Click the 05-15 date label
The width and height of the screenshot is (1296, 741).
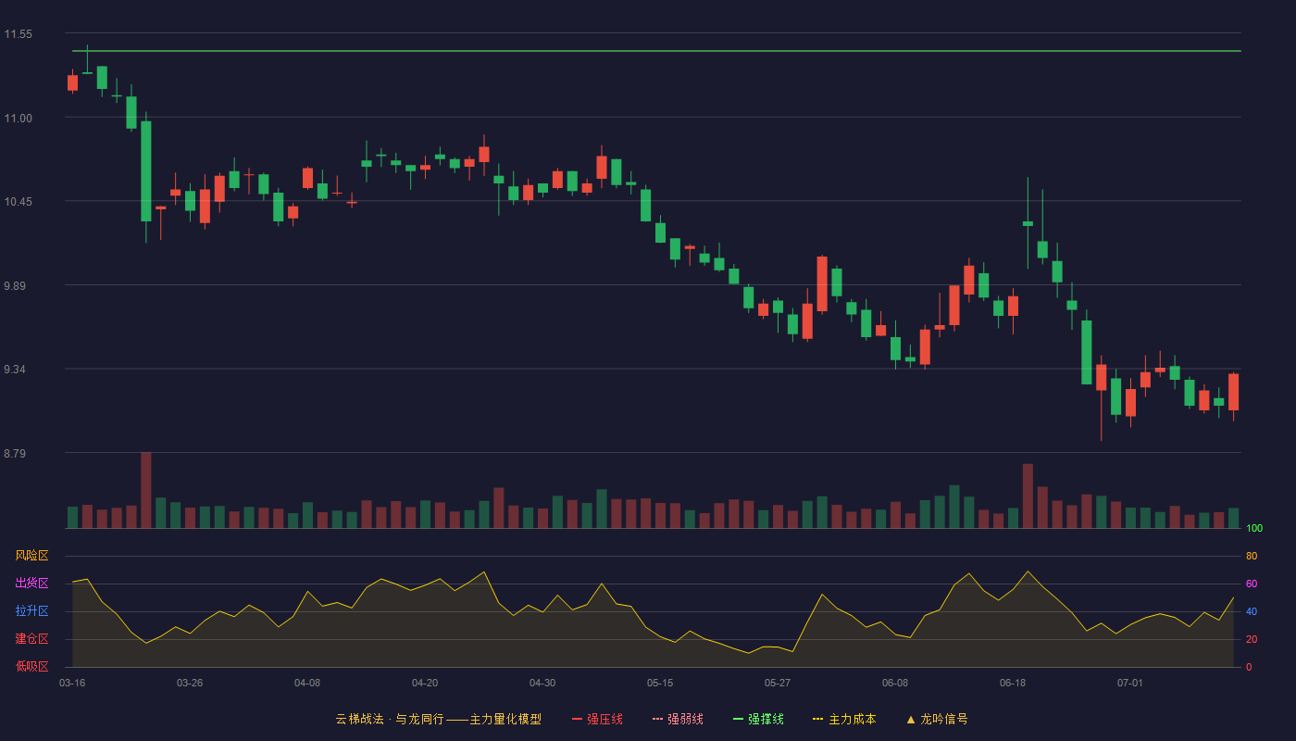coord(660,683)
